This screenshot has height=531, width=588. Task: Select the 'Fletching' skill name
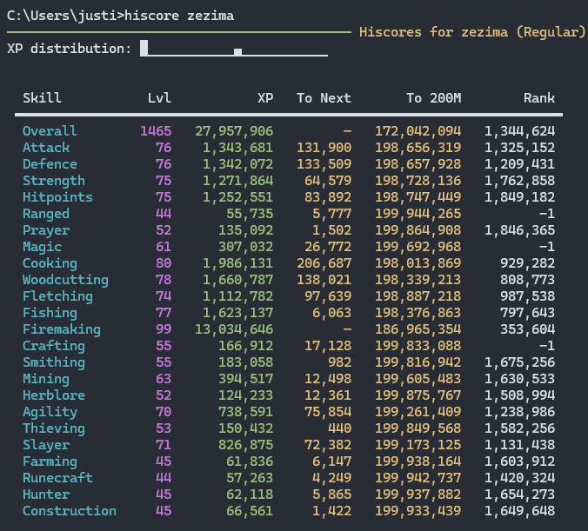[x=57, y=296]
